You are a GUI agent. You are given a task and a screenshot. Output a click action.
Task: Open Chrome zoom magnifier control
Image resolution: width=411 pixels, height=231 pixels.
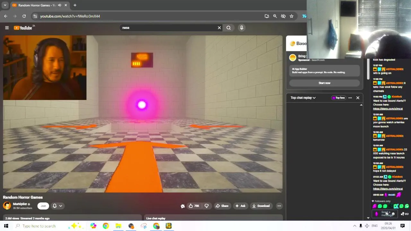click(275, 16)
